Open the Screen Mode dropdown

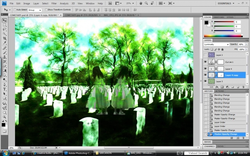click(x=171, y=3)
